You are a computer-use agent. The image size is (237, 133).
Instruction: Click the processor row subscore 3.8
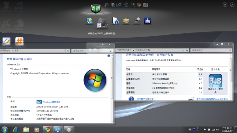point(200,74)
